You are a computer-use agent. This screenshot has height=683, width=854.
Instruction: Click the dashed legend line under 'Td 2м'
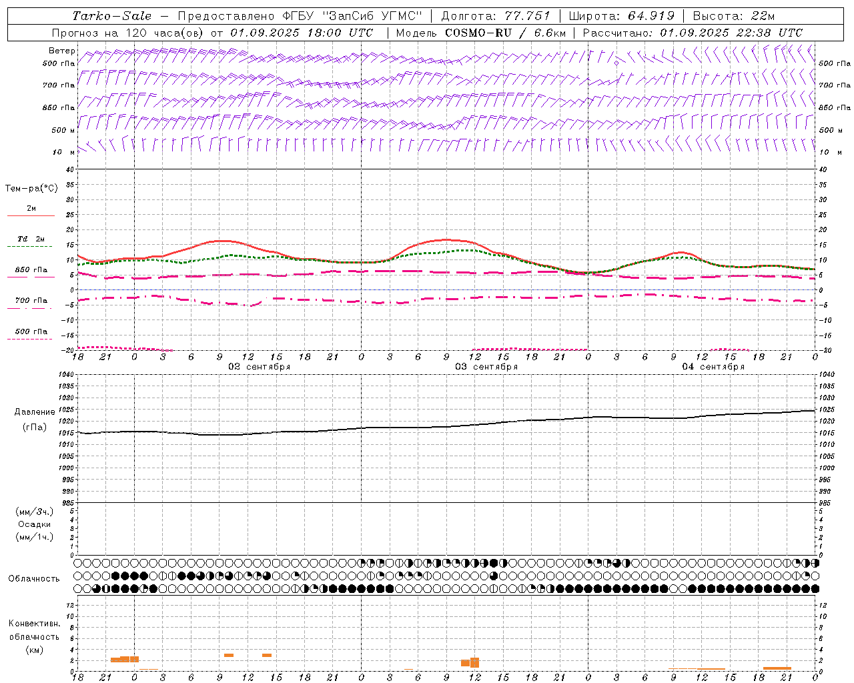[x=30, y=247]
